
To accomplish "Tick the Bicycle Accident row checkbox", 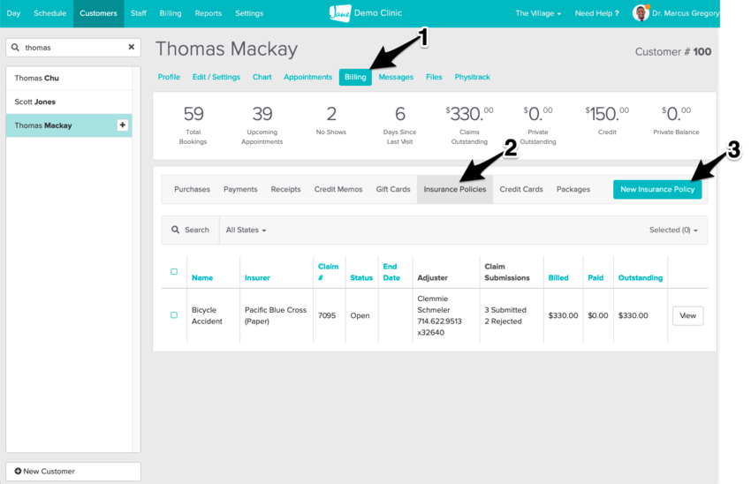I will (174, 315).
